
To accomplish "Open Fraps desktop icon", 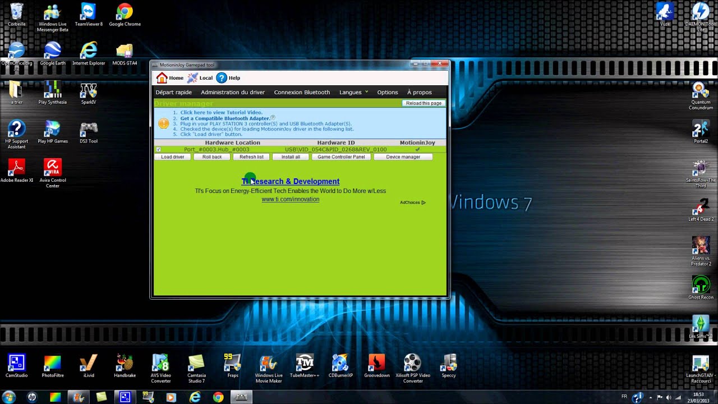I will (232, 366).
